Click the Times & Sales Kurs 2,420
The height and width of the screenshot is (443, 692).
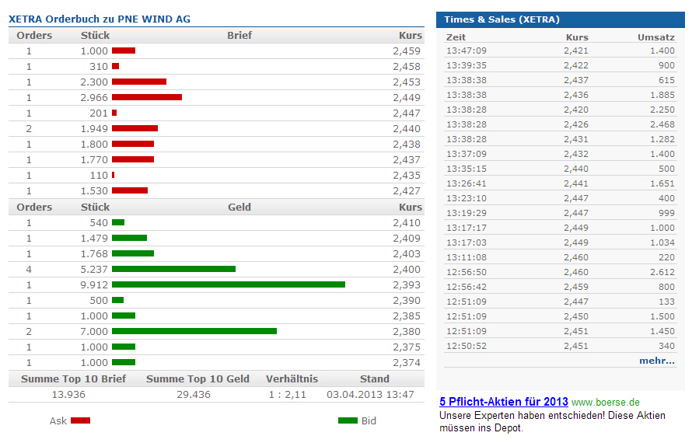(x=576, y=110)
